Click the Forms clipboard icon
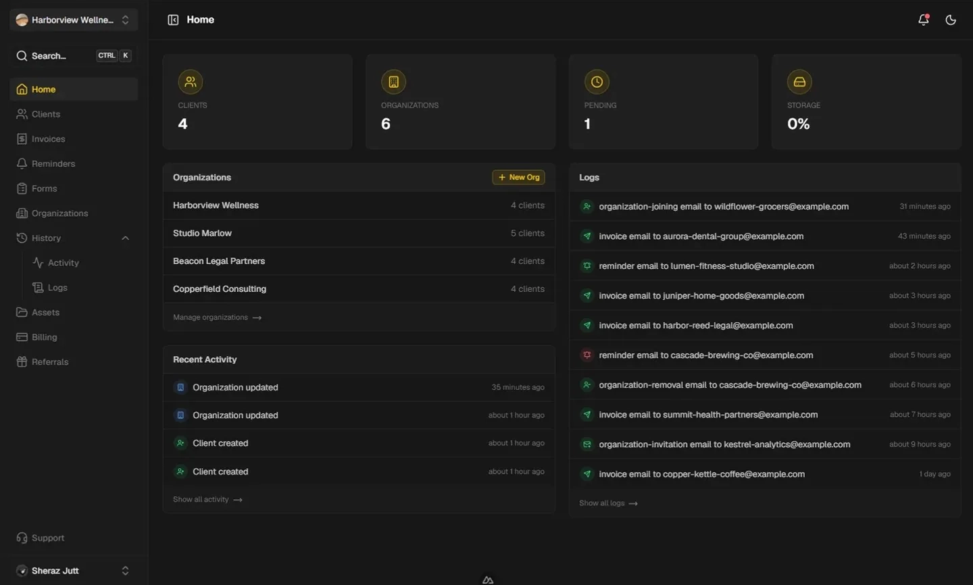 tap(22, 188)
